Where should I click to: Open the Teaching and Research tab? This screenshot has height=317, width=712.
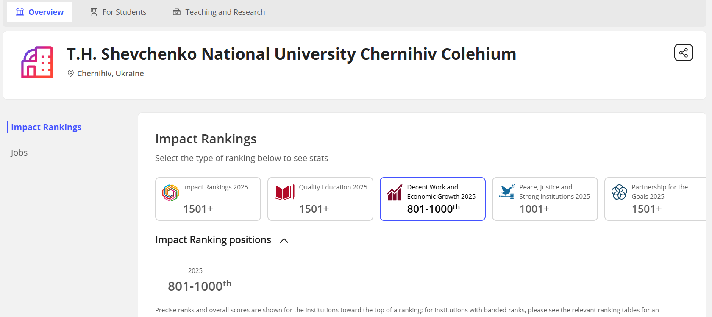pyautogui.click(x=219, y=12)
